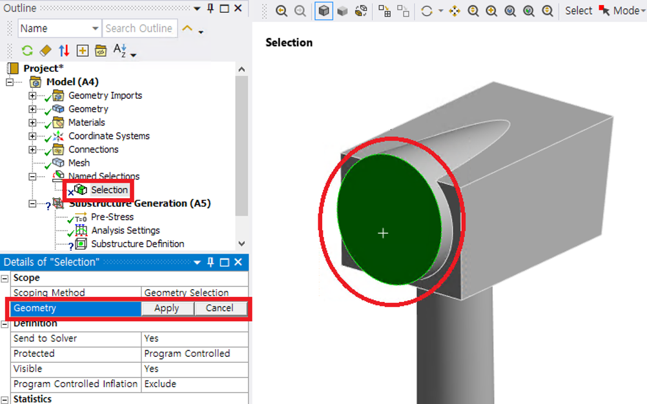Click the Zoom To Fit icon
The height and width of the screenshot is (404, 647).
coord(510,11)
